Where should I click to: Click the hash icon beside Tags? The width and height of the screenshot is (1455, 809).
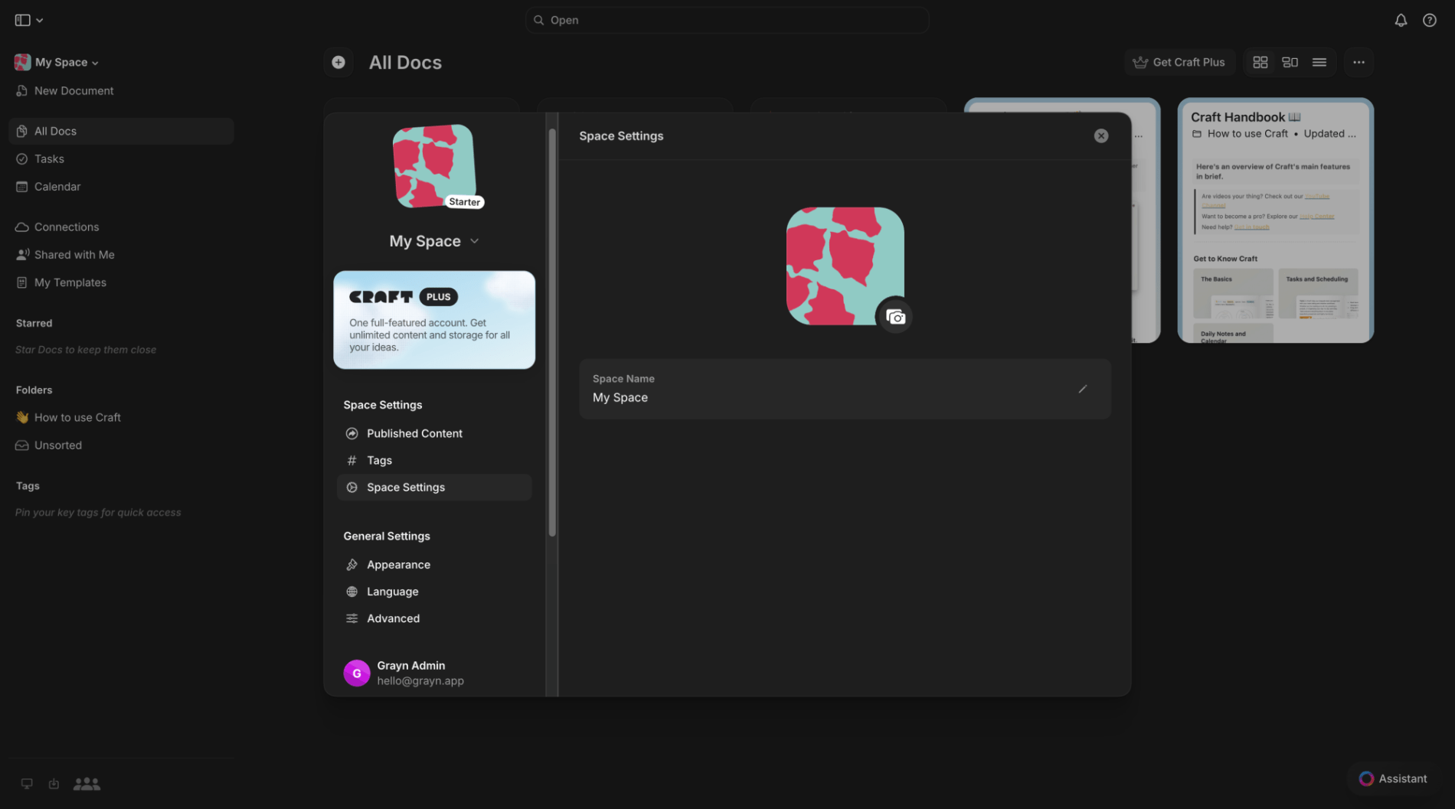tap(351, 460)
